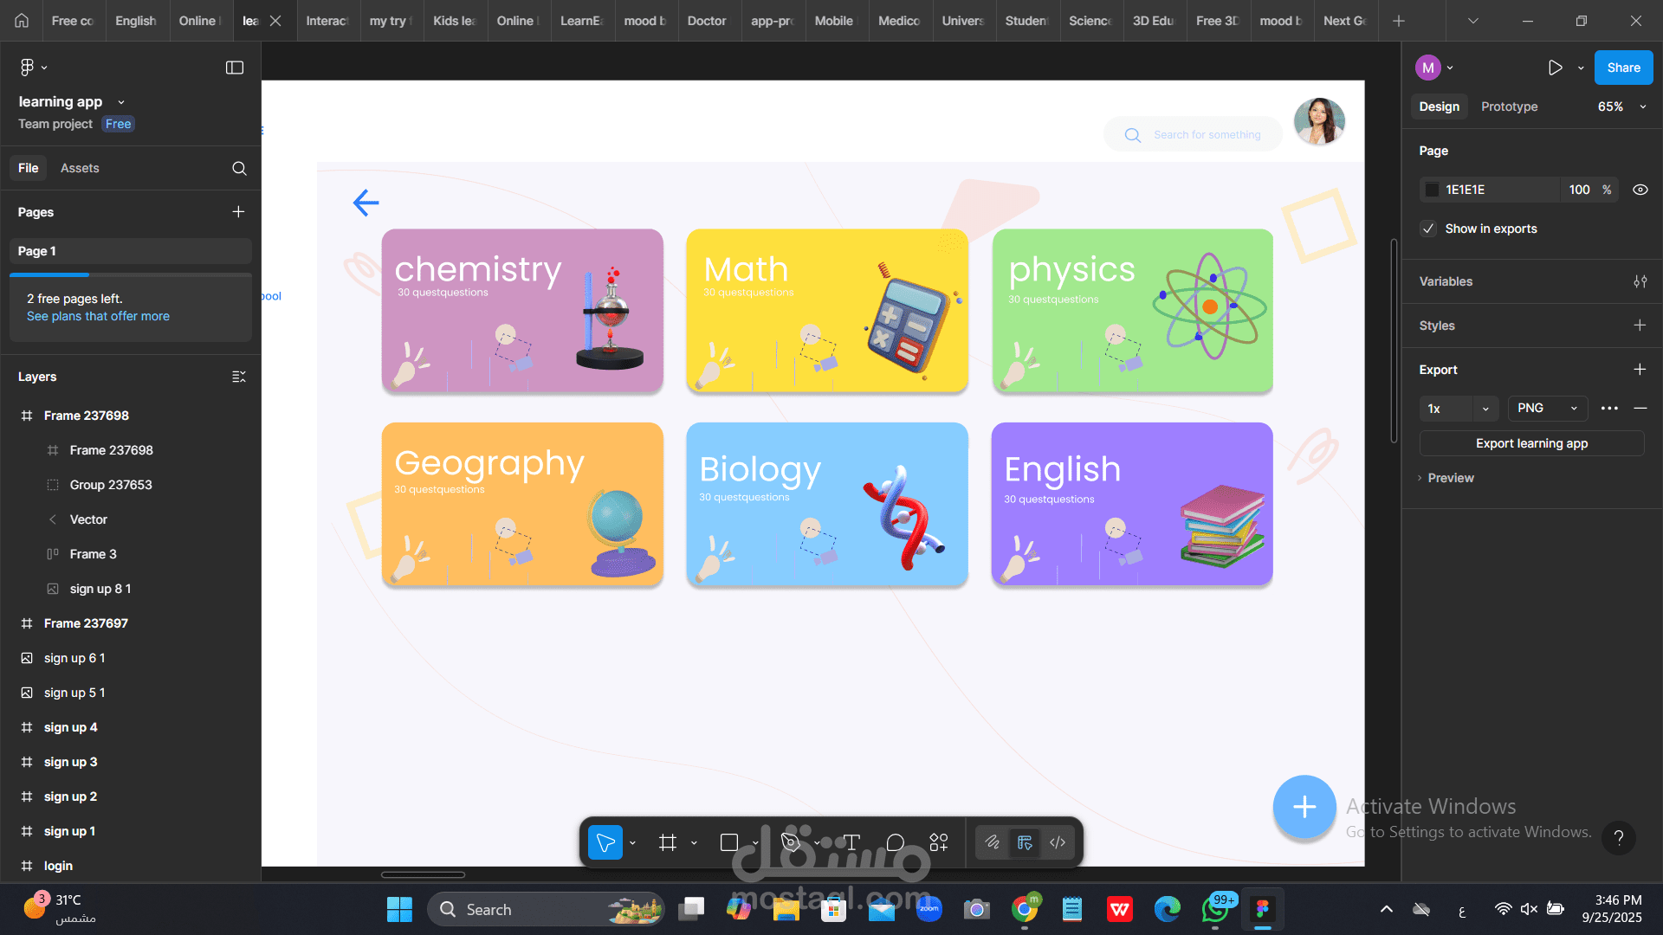Select the Move tool in toolbar

point(605,842)
